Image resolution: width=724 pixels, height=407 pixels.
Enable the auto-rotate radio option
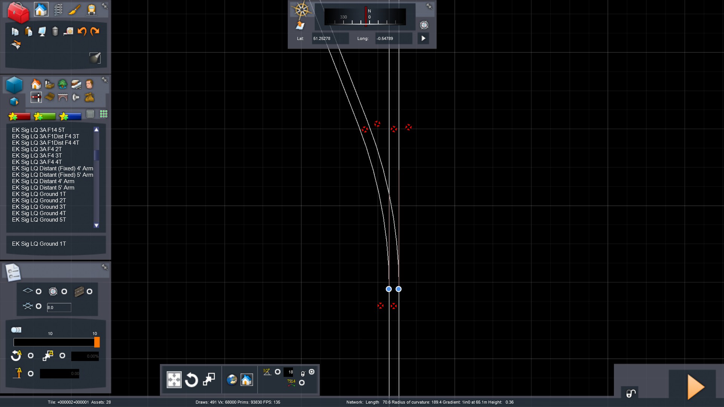31,356
